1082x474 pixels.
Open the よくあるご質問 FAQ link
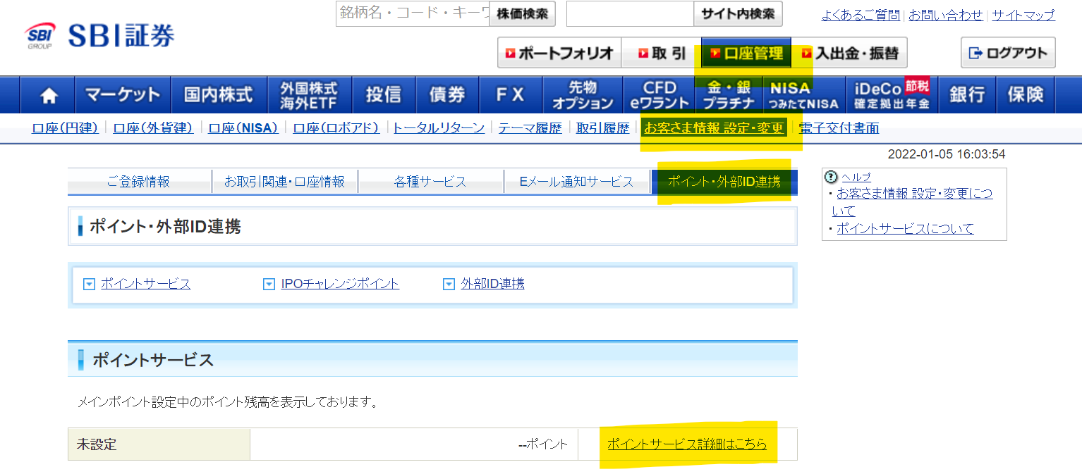point(861,14)
